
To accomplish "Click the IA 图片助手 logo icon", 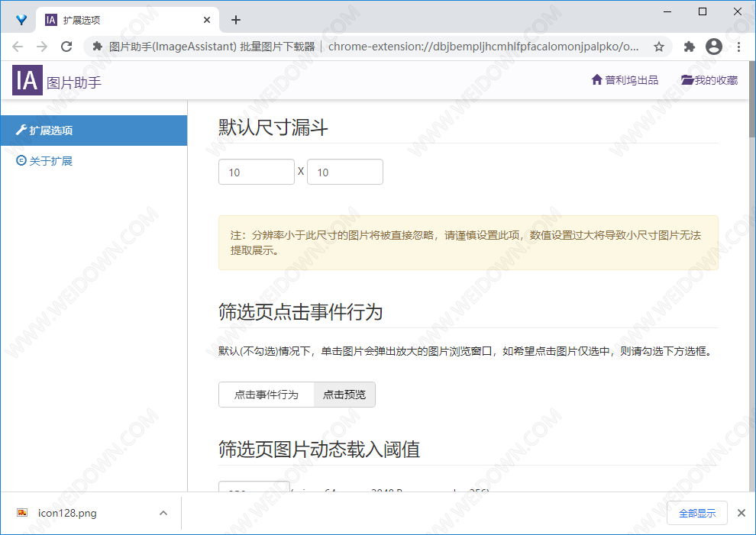I will click(x=27, y=80).
